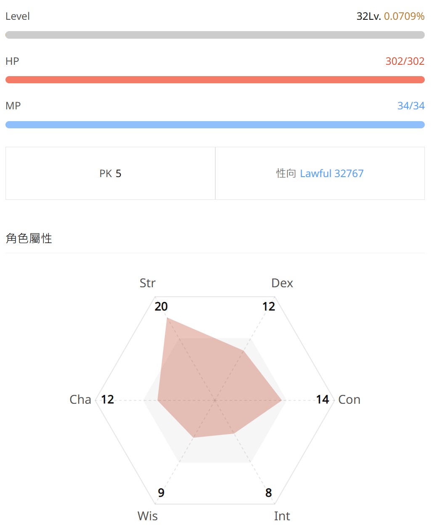
Task: Click the Int value 8
Action: (269, 493)
